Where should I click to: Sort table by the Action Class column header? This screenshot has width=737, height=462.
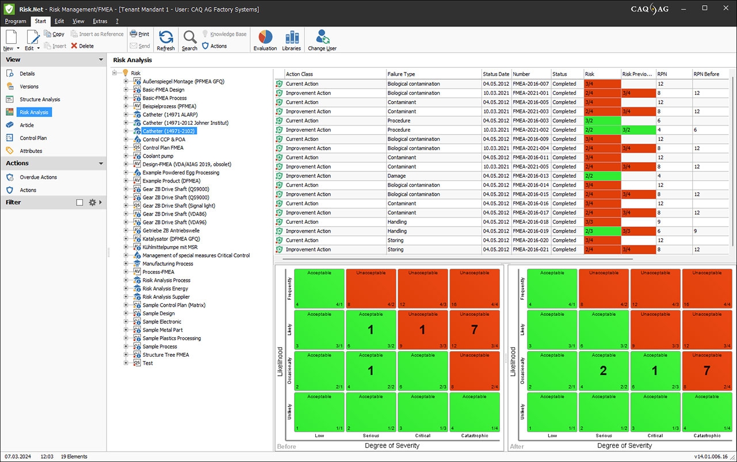[x=335, y=74]
